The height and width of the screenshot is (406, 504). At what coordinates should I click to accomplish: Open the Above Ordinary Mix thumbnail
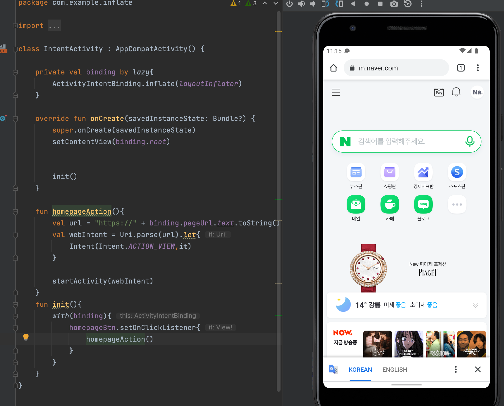click(472, 344)
